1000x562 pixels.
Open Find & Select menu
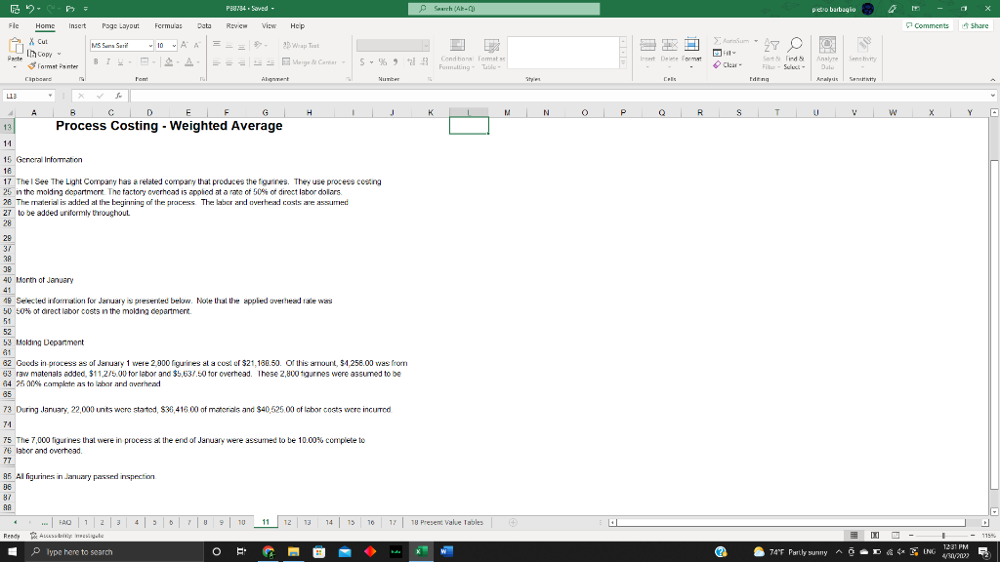tap(795, 54)
